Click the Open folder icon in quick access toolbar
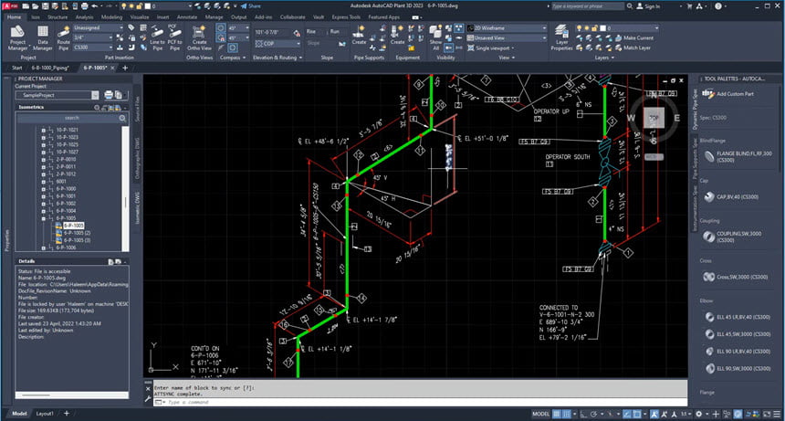785x421 pixels. [36, 6]
